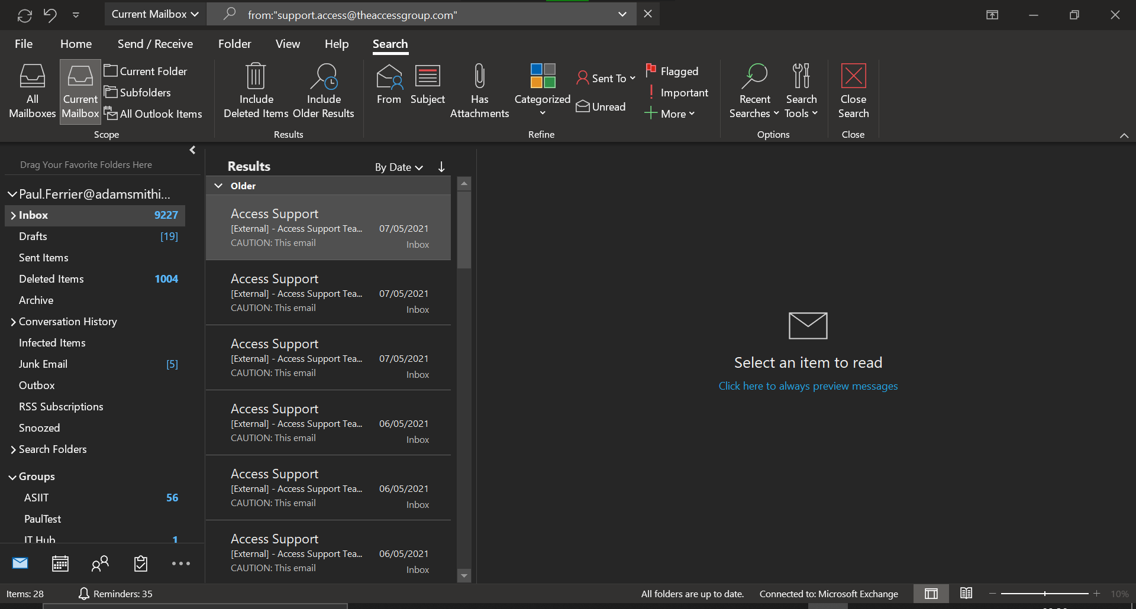The height and width of the screenshot is (609, 1136).
Task: Toggle Current Mailbox scope button
Action: pos(80,92)
